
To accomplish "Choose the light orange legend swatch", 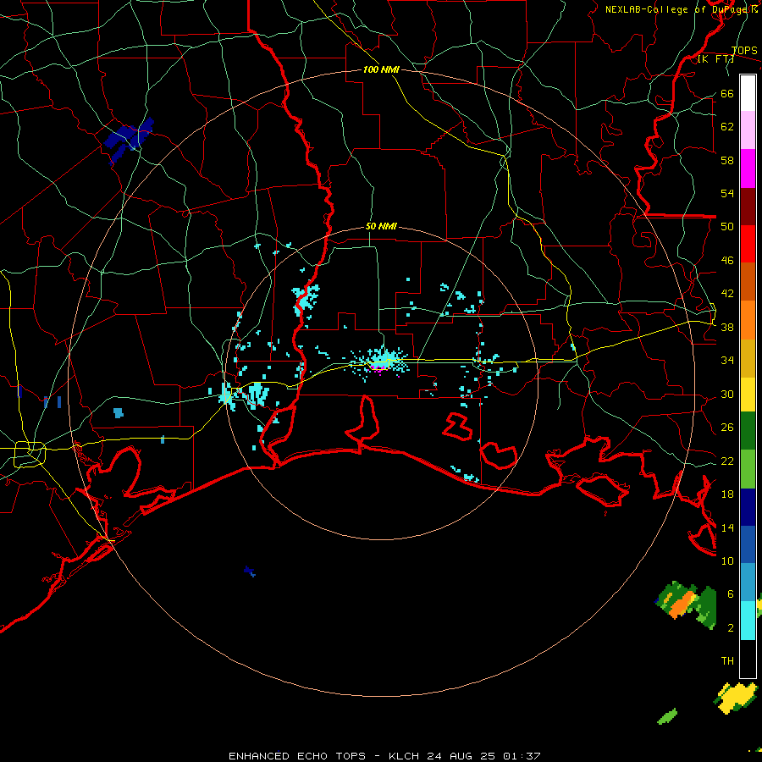I will [748, 320].
